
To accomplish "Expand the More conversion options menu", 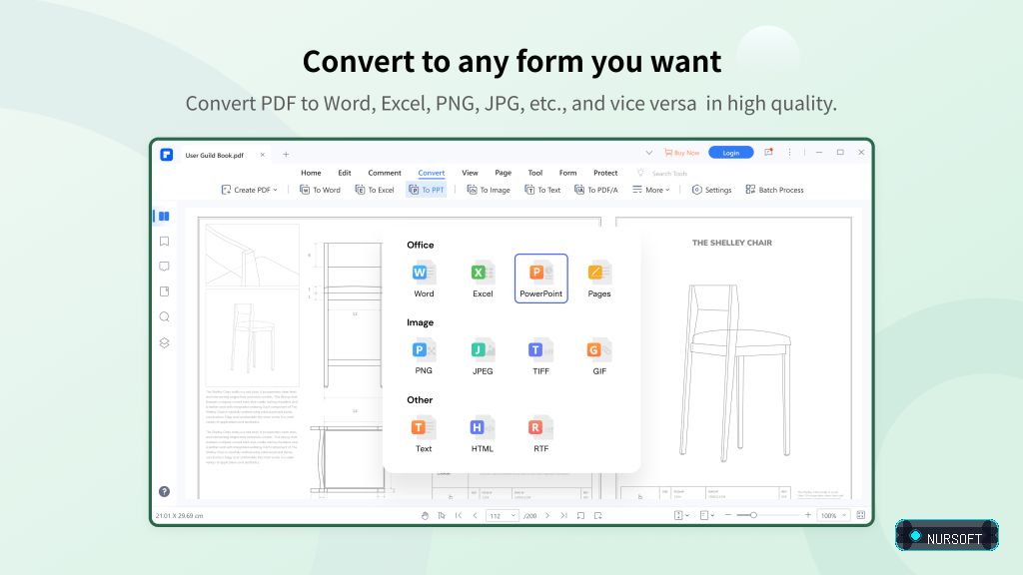I will 651,190.
